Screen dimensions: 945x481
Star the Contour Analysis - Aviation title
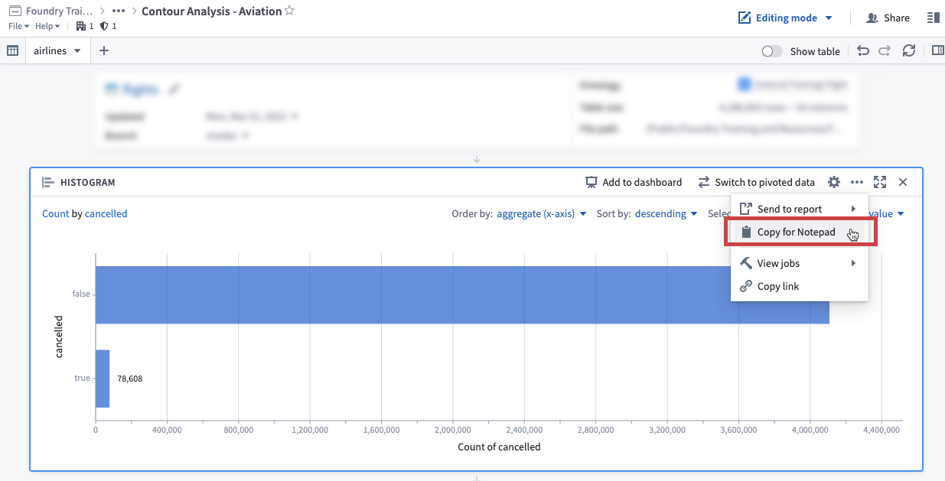[289, 11]
